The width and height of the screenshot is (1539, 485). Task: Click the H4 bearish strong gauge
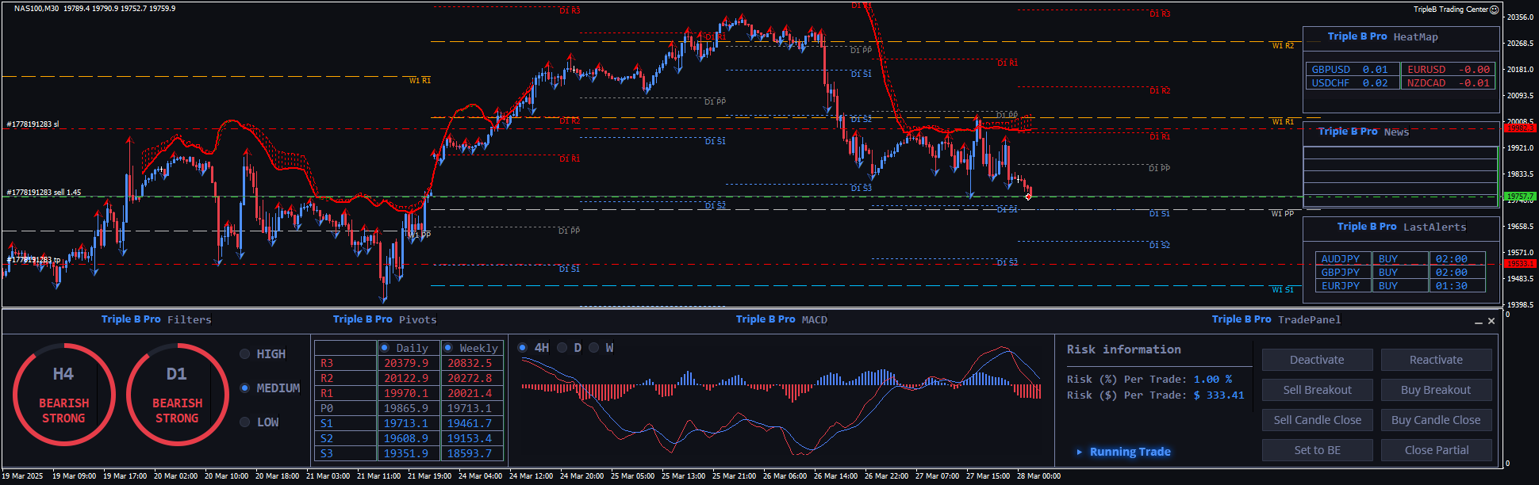63,395
